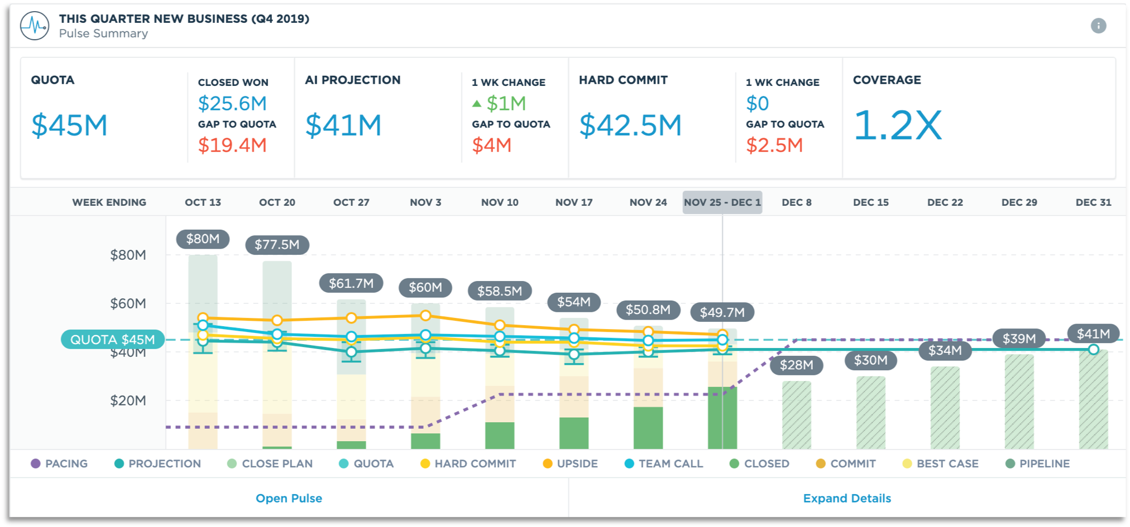
Task: Toggle the Pacing legend item
Action: [x=60, y=463]
